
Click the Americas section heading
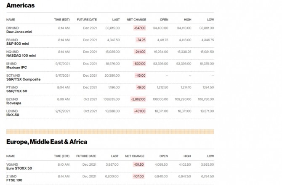pyautogui.click(x=21, y=5)
